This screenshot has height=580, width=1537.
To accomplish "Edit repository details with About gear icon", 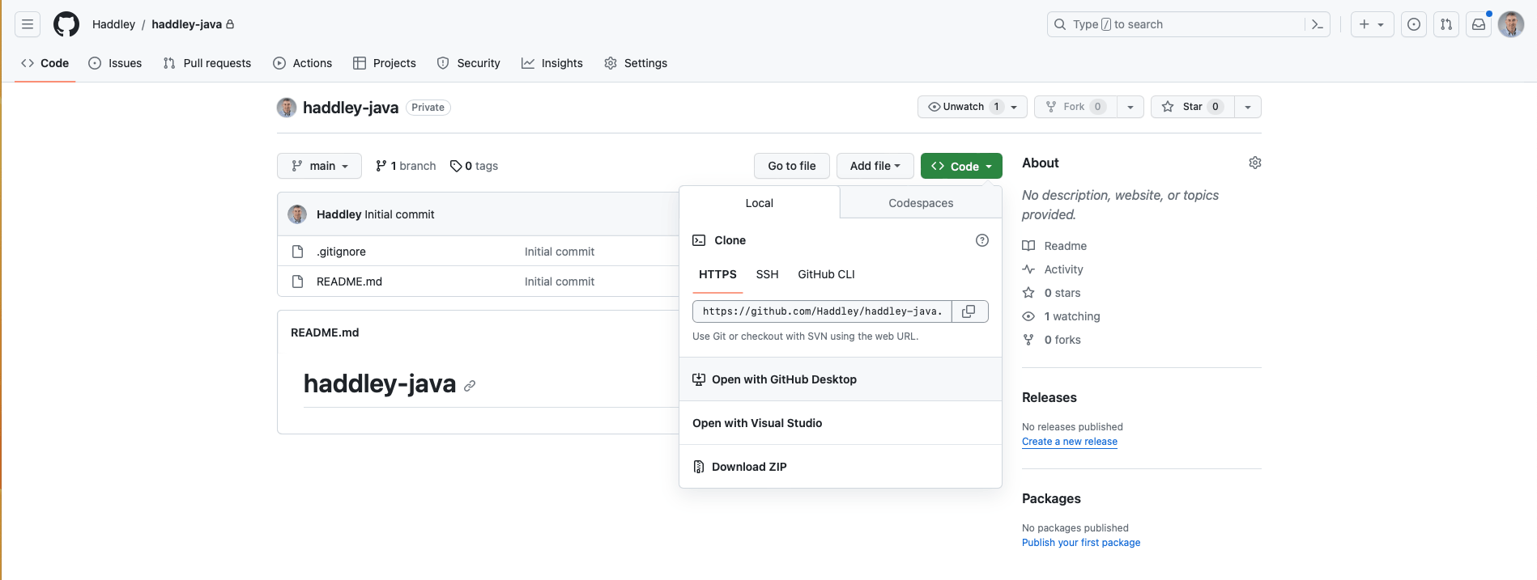I will (1254, 163).
